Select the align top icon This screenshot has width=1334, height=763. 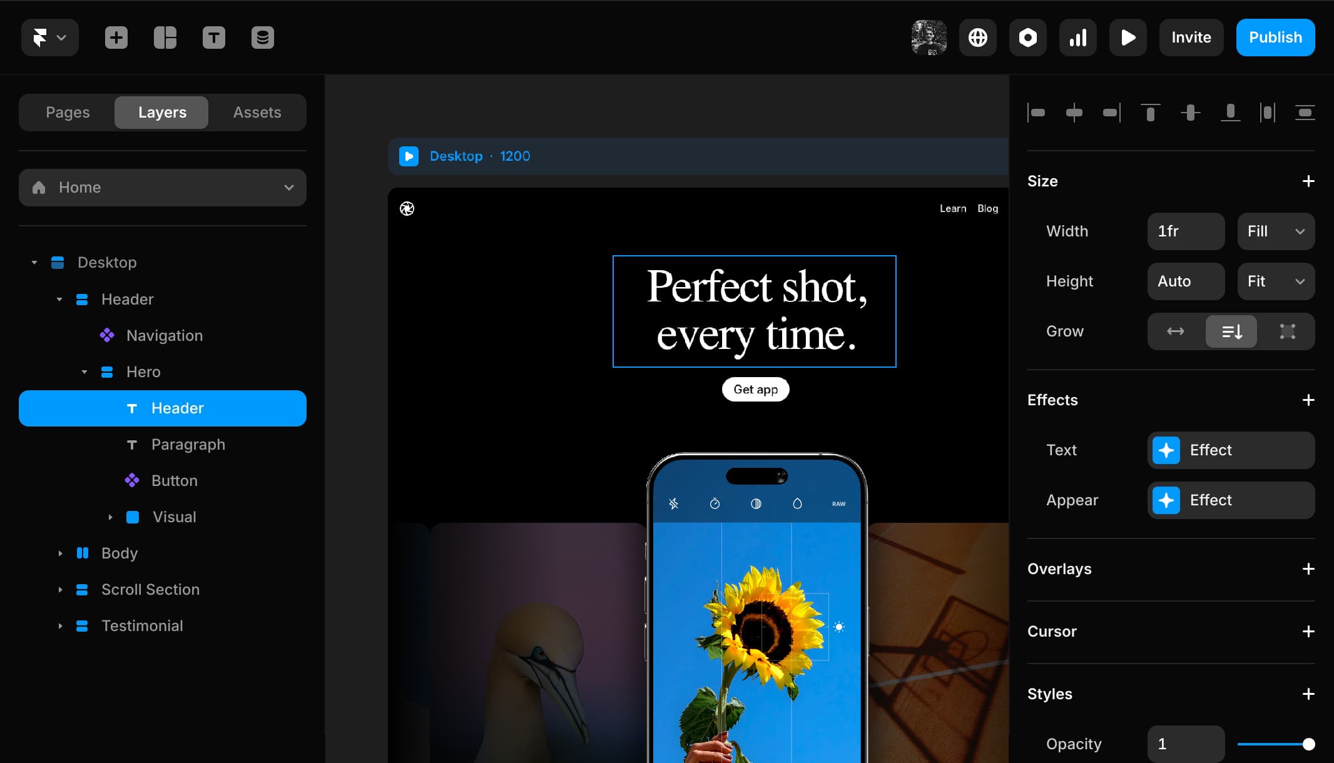click(x=1150, y=113)
